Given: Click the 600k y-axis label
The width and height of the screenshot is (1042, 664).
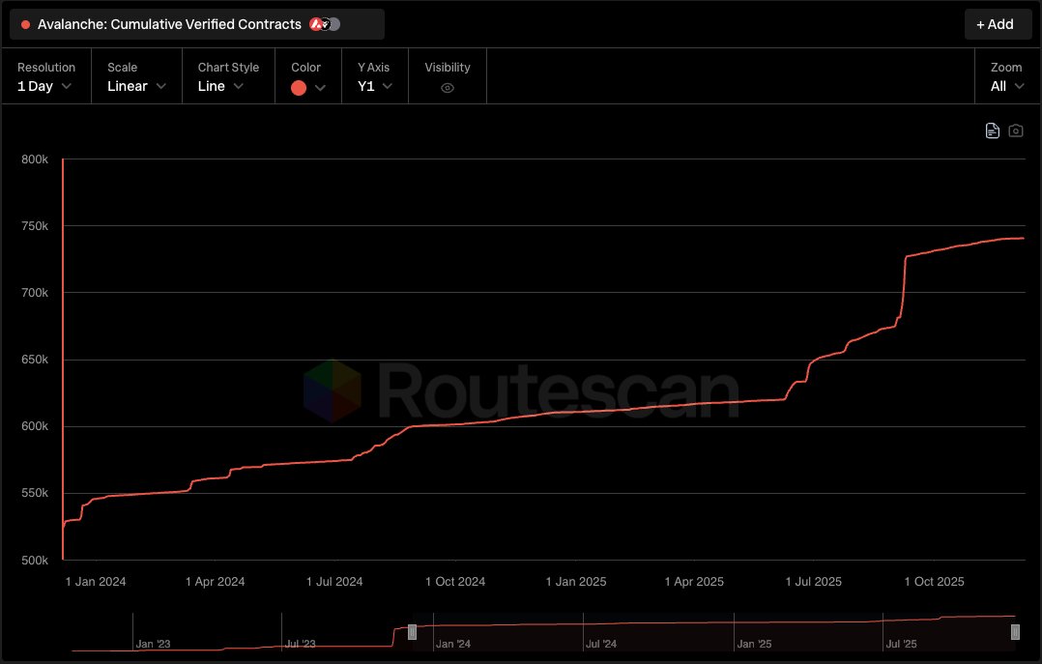Looking at the screenshot, I should pos(35,426).
